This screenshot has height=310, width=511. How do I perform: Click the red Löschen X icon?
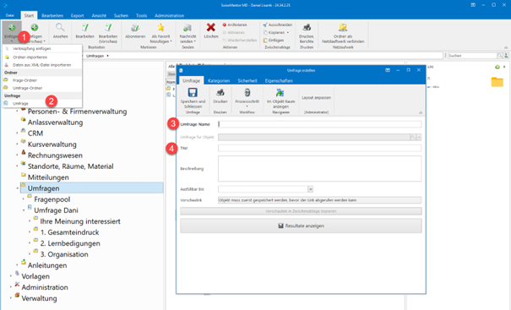pyautogui.click(x=211, y=27)
